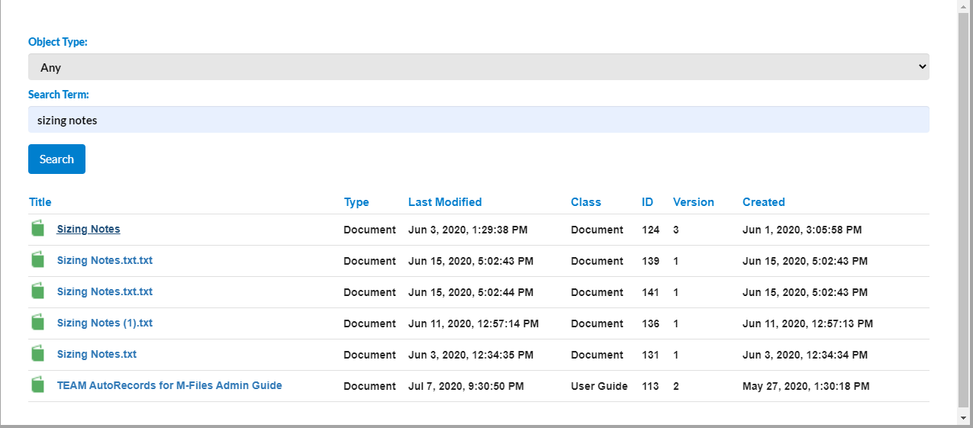Viewport: 973px width, 428px height.
Task: Click the document icon in the ID 141 row
Action: pos(38,291)
